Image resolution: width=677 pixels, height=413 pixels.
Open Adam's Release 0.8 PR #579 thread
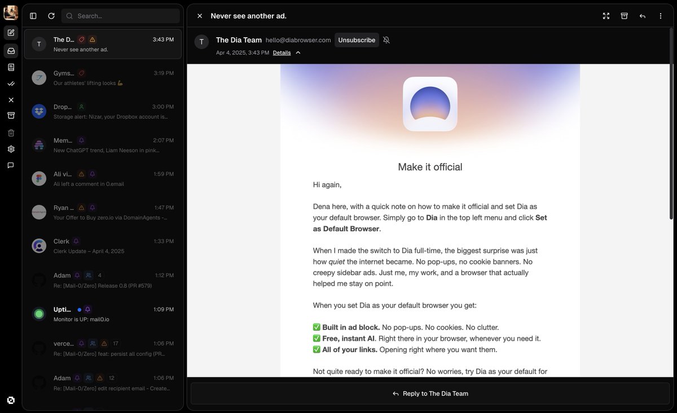pos(103,280)
